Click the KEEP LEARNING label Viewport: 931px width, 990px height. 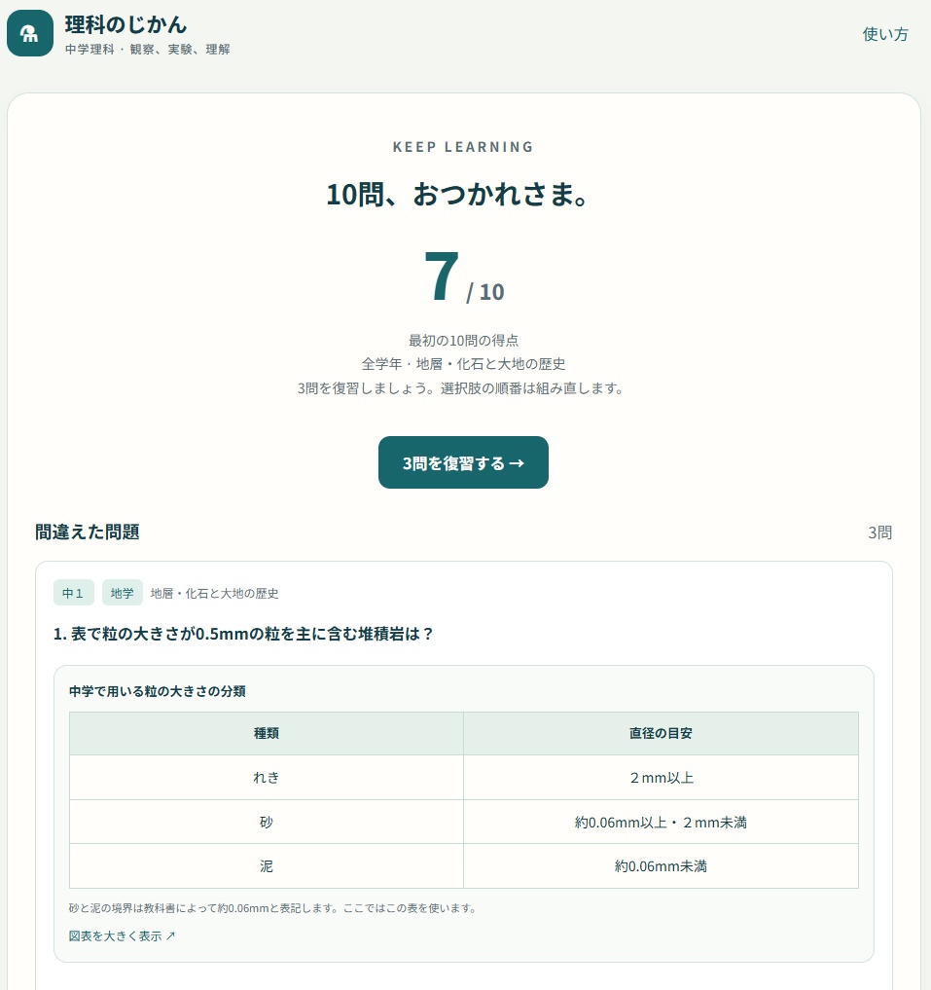pos(463,146)
